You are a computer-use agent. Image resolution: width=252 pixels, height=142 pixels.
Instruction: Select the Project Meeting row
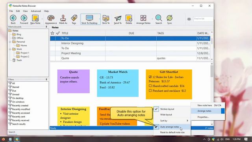(x=130, y=53)
